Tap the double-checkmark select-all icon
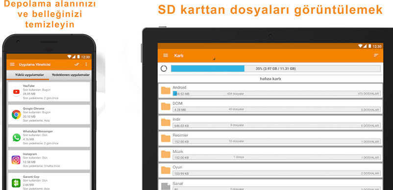 [77, 64]
